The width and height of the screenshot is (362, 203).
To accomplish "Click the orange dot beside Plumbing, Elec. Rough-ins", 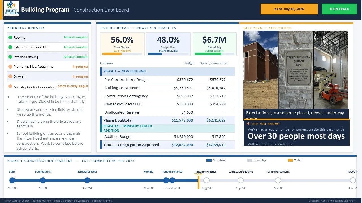I will point(10,67).
